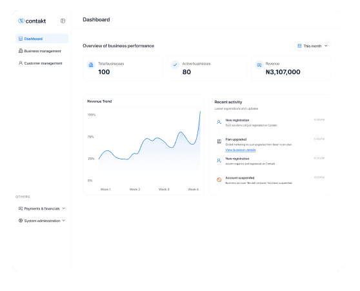Collapse the sidebar using the panel icon

pyautogui.click(x=63, y=21)
